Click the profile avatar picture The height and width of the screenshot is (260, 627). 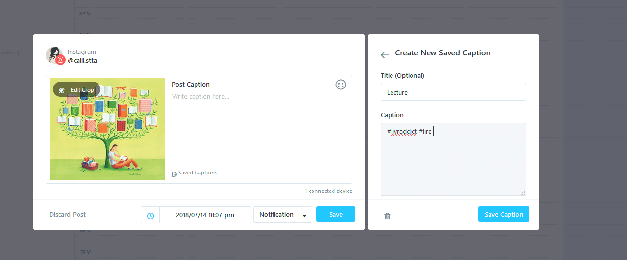click(54, 55)
